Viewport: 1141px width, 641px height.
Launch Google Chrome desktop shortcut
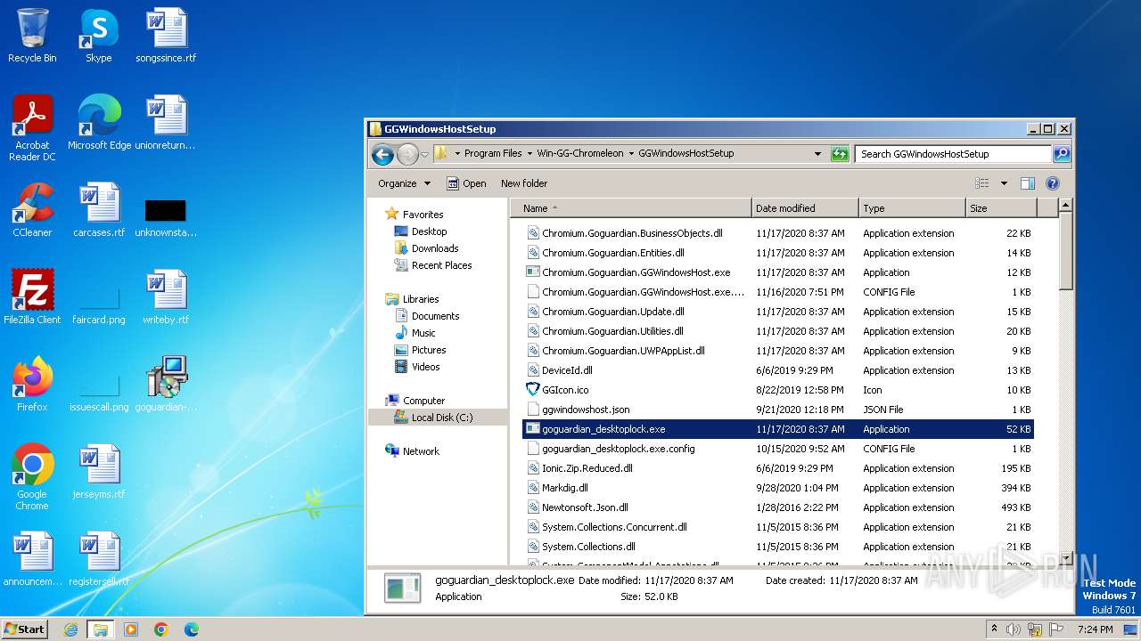pyautogui.click(x=32, y=477)
